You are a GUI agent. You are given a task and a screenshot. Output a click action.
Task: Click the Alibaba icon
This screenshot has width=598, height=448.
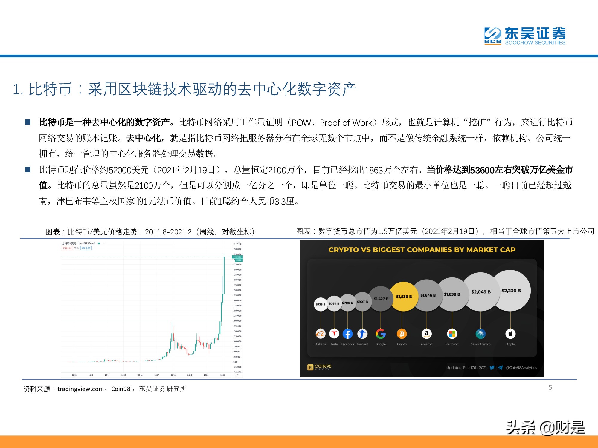[321, 334]
